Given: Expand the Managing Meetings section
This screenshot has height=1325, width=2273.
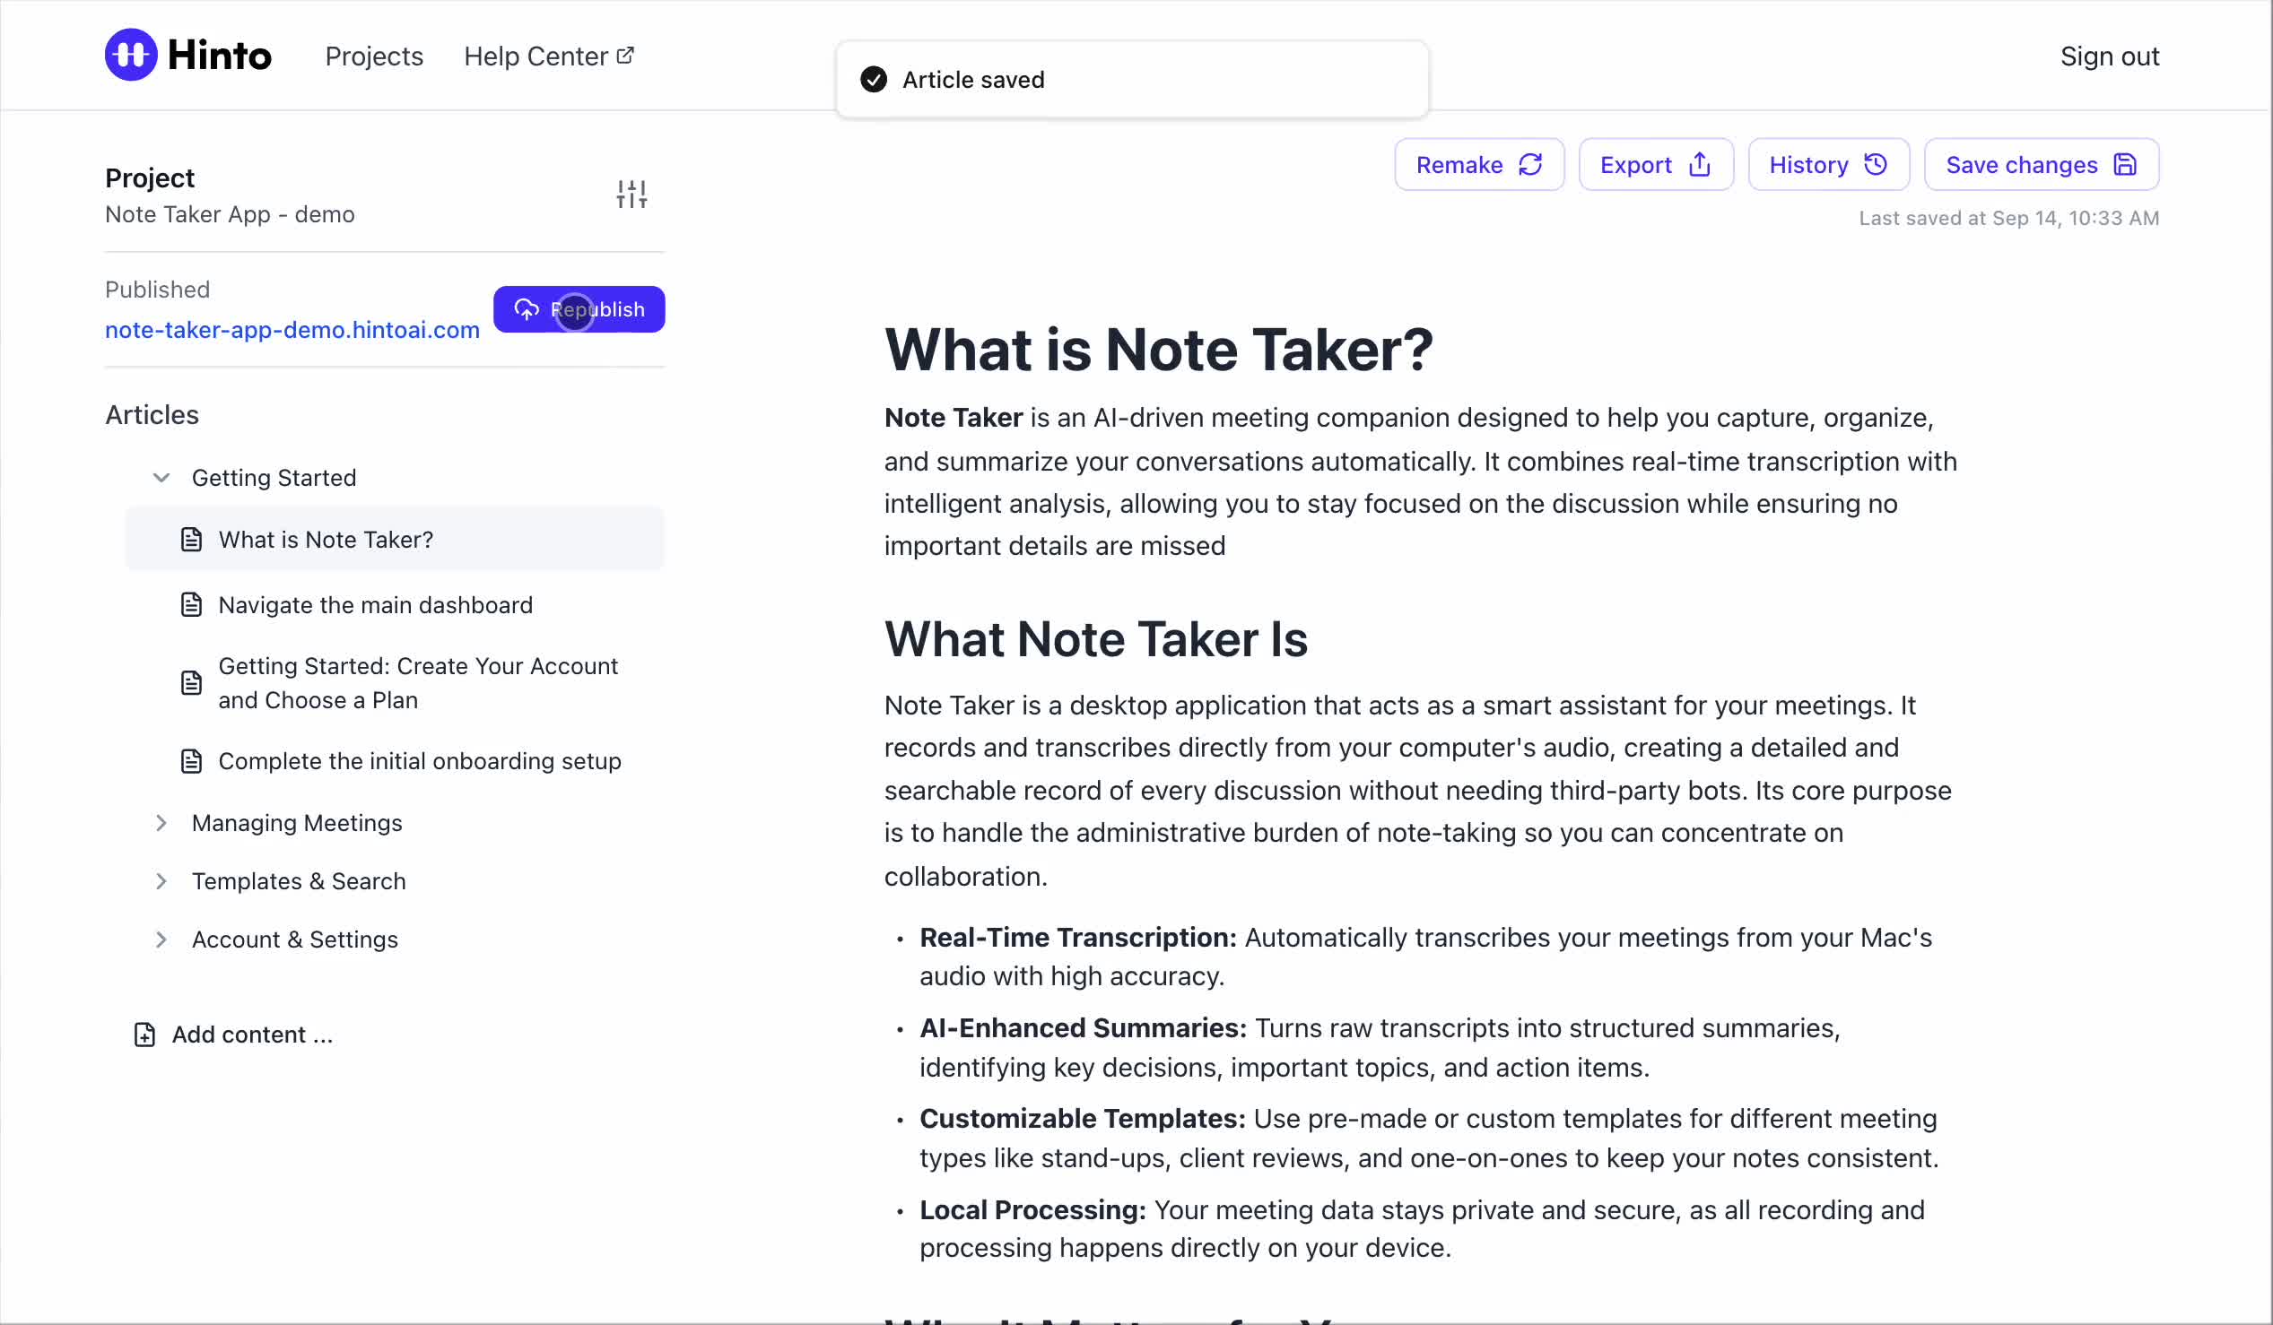Looking at the screenshot, I should (161, 823).
